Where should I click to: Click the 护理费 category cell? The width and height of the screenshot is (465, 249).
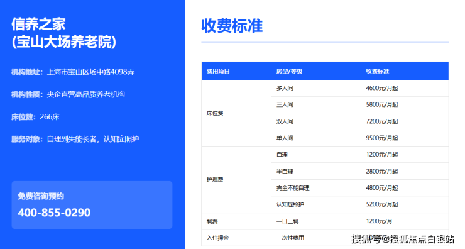(215, 180)
